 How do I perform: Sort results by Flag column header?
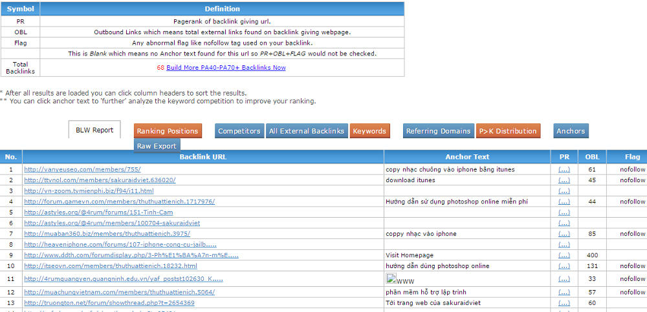pyautogui.click(x=632, y=157)
